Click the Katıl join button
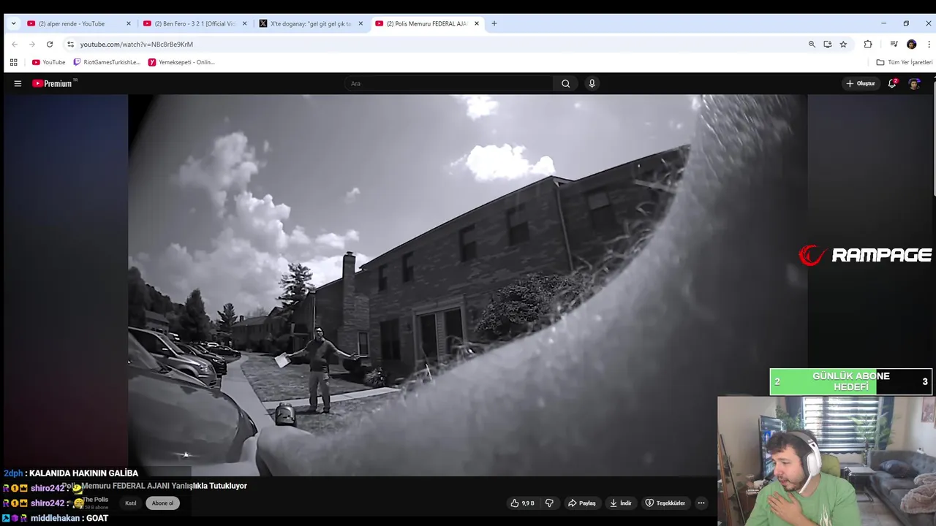The width and height of the screenshot is (936, 526). pyautogui.click(x=130, y=503)
